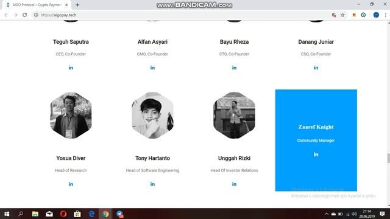Open the translate icon in address bar

(334, 15)
